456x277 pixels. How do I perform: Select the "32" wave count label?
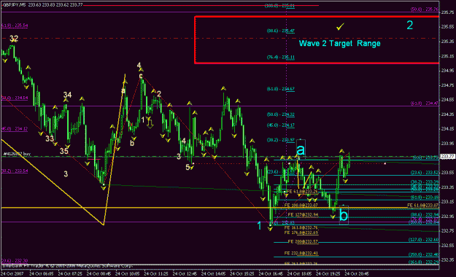[14, 38]
